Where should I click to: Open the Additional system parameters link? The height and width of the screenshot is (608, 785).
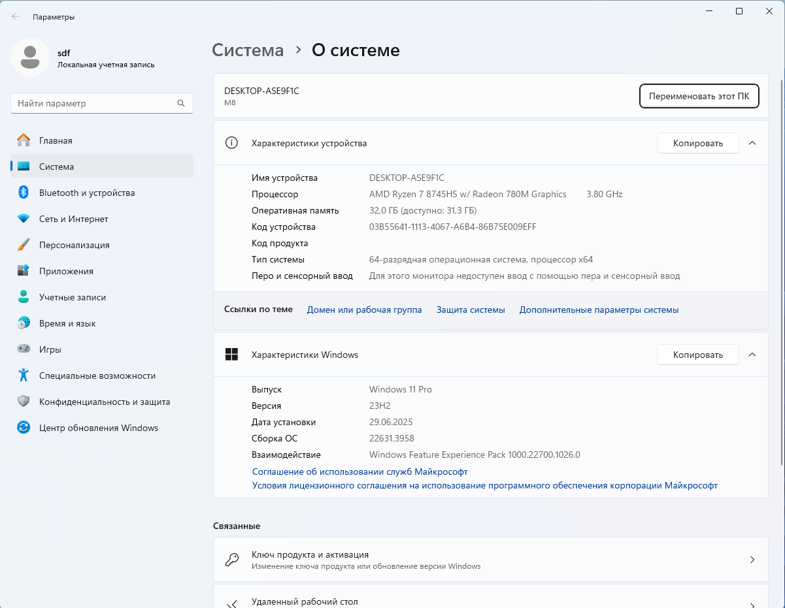click(599, 310)
